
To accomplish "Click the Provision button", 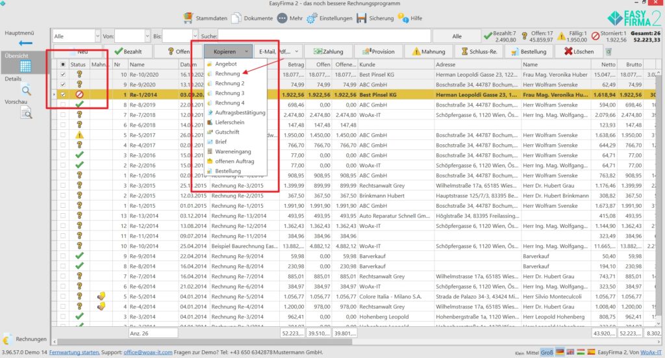I will click(379, 51).
